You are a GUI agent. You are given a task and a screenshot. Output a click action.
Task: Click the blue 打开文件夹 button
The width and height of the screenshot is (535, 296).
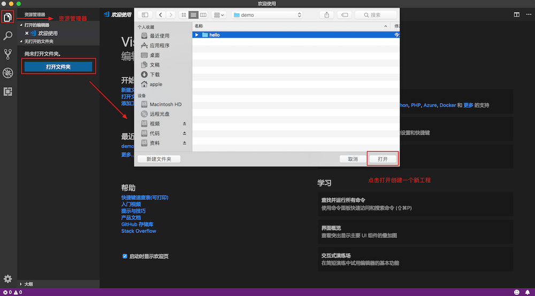(x=58, y=67)
